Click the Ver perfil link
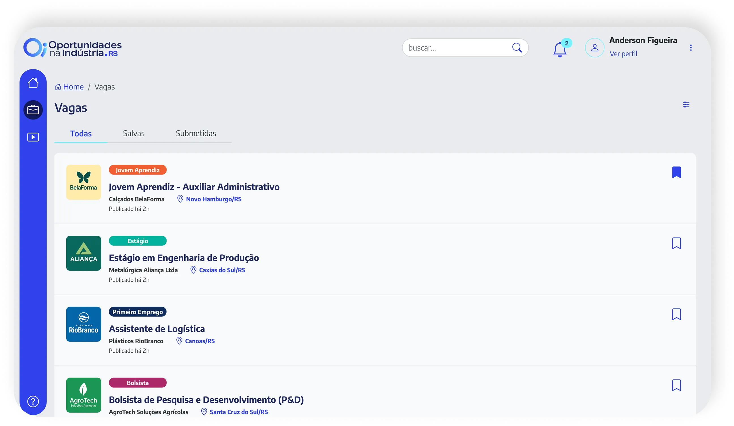Screen dimensions: 734x426 pos(623,54)
